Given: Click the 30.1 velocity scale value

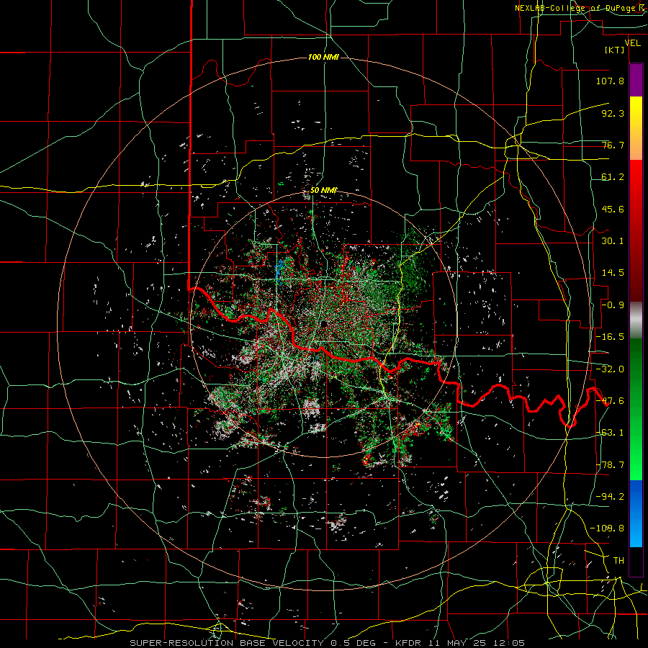Looking at the screenshot, I should 613,241.
